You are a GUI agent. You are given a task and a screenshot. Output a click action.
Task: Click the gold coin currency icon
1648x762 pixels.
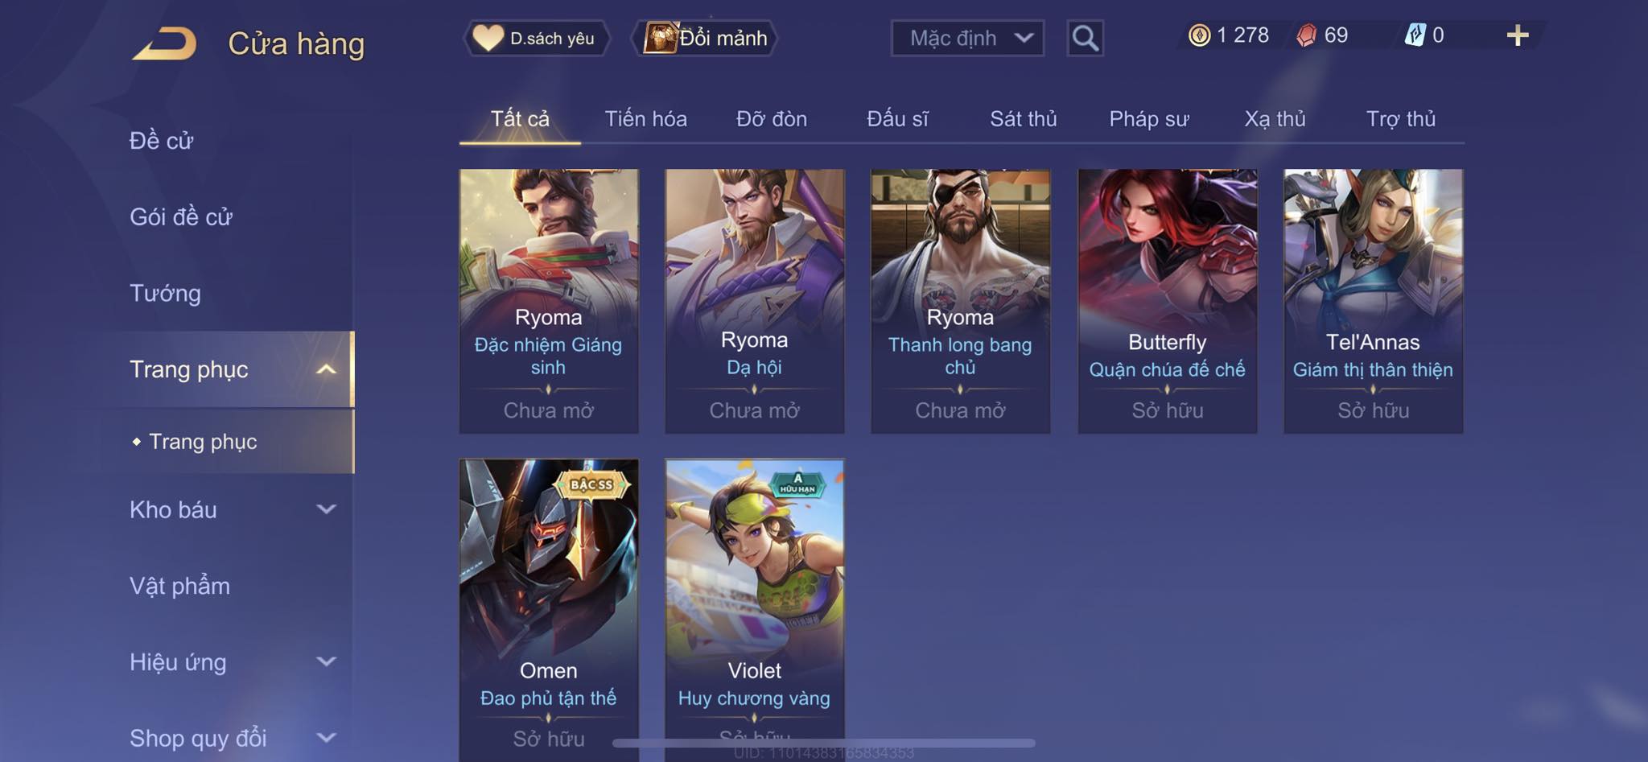(x=1199, y=35)
